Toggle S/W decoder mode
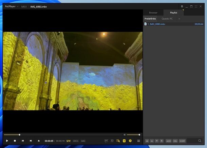207x148 pixels. point(69,141)
